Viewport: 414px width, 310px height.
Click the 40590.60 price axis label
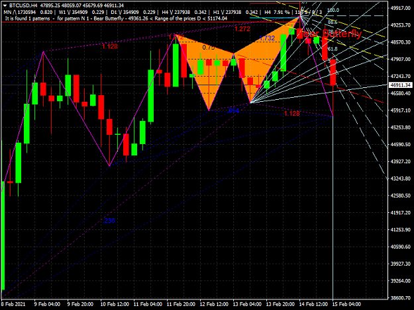tap(401, 247)
